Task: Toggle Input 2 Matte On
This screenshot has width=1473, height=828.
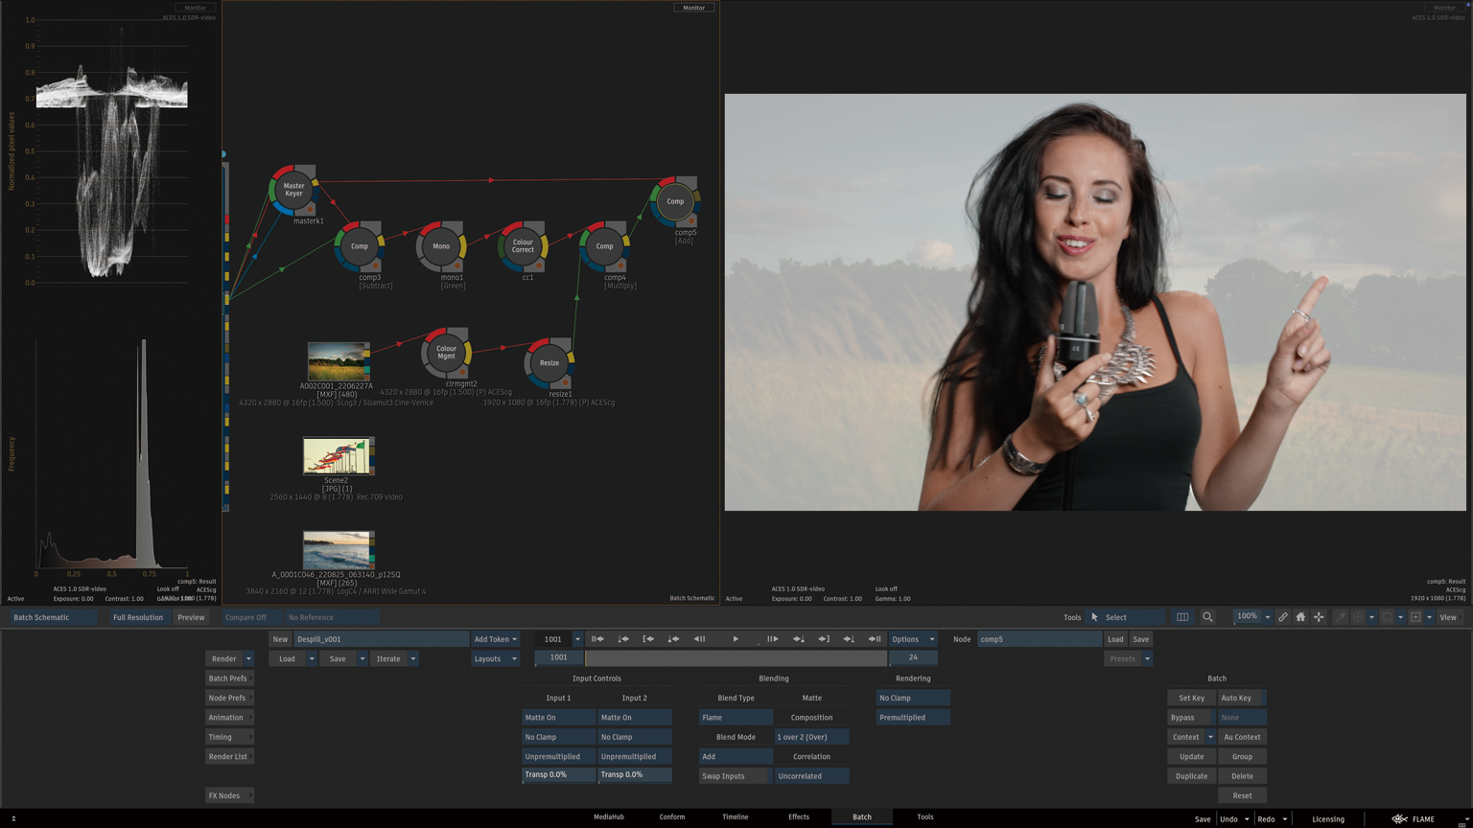Action: tap(635, 718)
